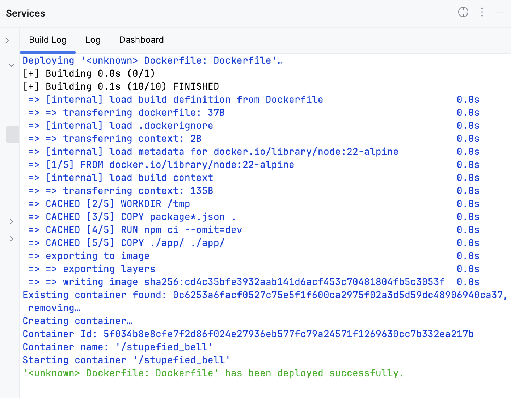Click the Services panel title

pyautogui.click(x=26, y=13)
